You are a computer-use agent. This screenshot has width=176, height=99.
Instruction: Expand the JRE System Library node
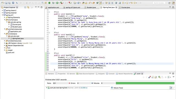pyautogui.click(x=5, y=43)
